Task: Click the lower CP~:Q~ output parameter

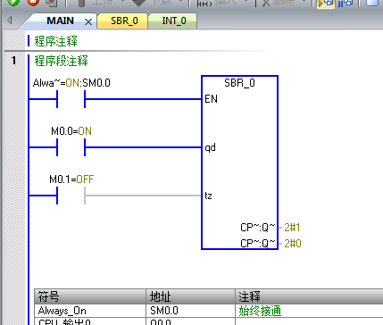Action: click(x=258, y=244)
